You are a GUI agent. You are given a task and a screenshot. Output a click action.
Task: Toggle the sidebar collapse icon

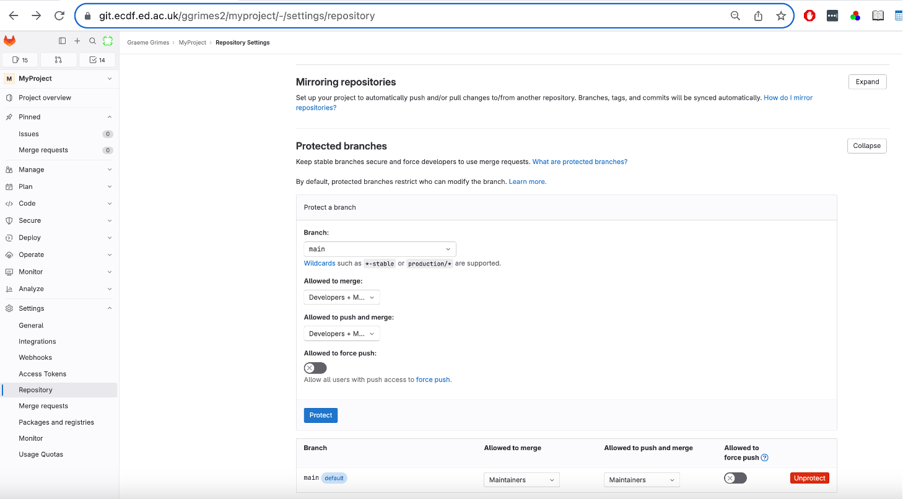tap(62, 41)
